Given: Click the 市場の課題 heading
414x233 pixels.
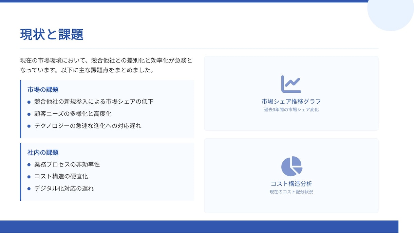Looking at the screenshot, I should tap(43, 90).
